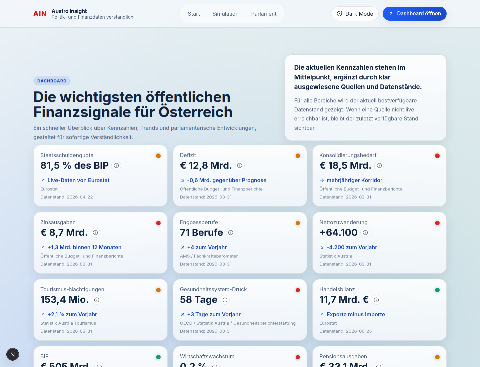Click Datenstand: 2026-04-22 text
Image resolution: width=480 pixels, height=367 pixels.
[x=67, y=197]
